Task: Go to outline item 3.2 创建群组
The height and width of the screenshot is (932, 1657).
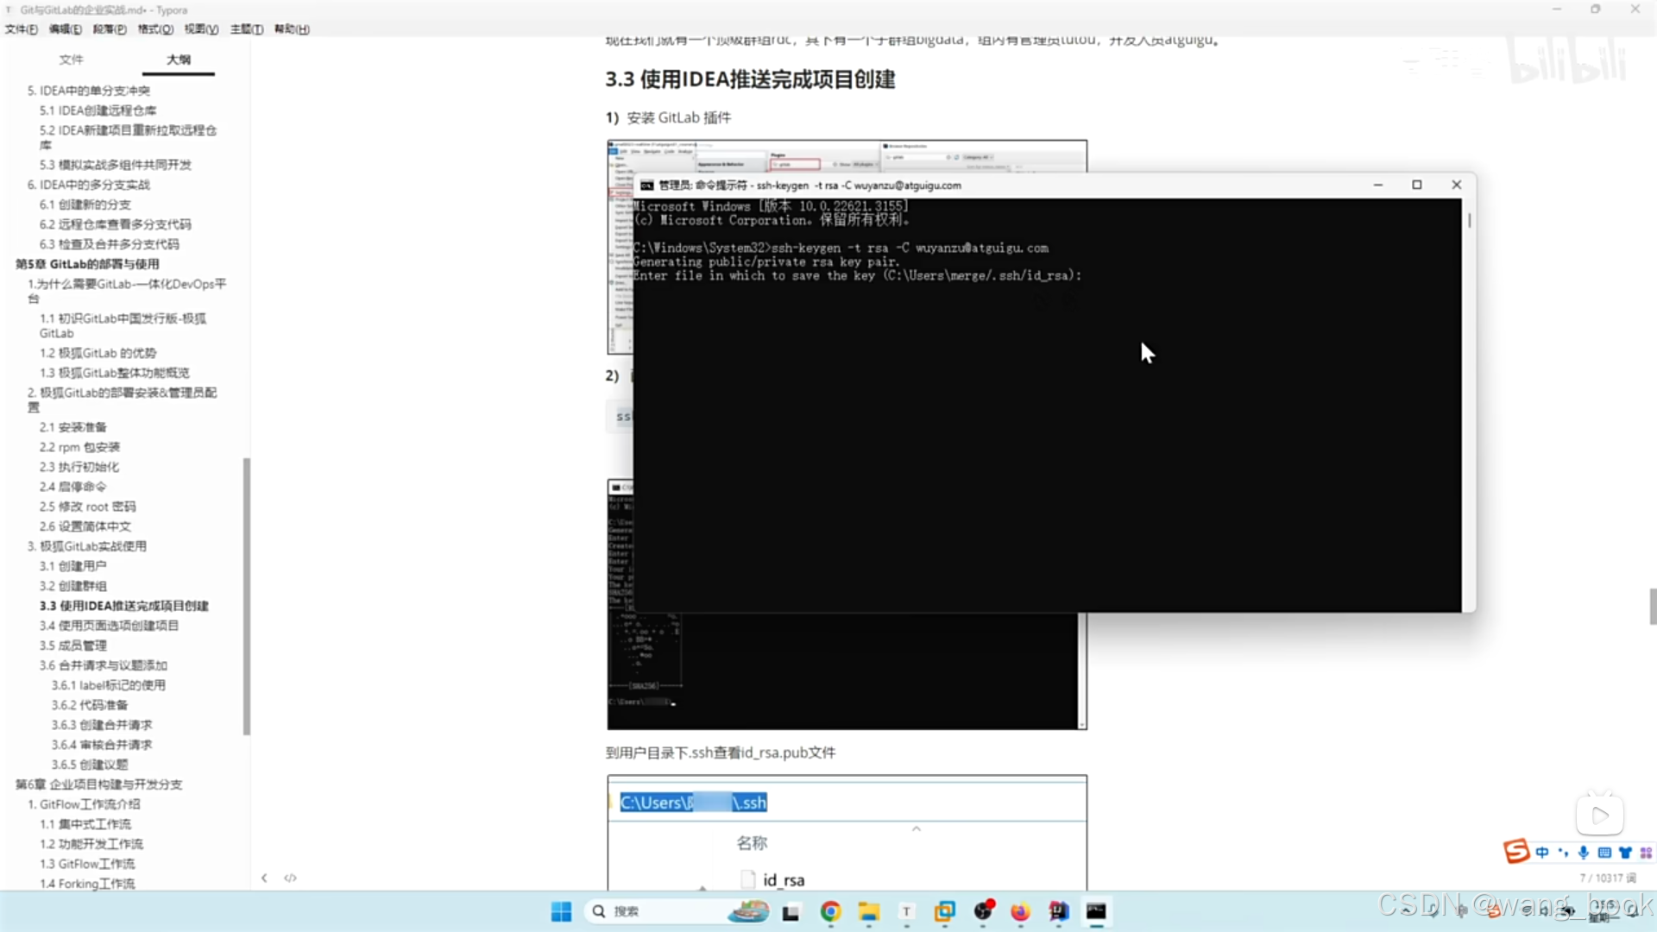Action: pos(72,586)
